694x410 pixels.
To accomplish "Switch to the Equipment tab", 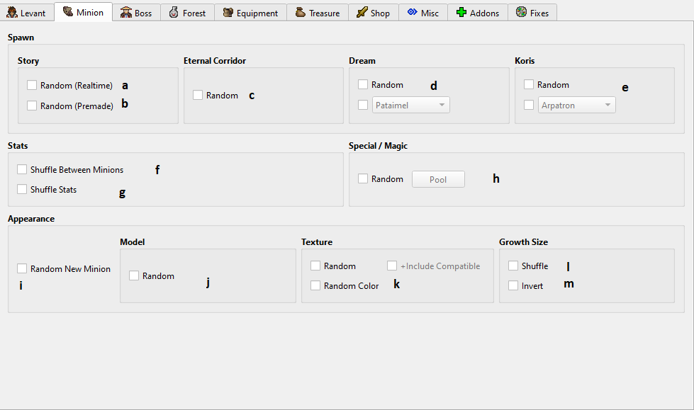I will click(250, 12).
